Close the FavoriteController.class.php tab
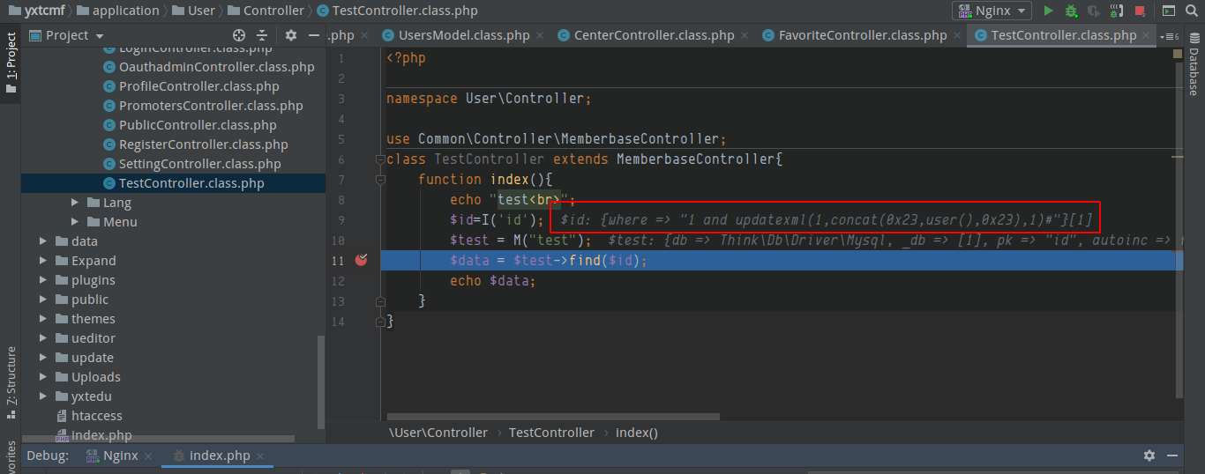Screen dimensions: 1205x474 [957, 36]
